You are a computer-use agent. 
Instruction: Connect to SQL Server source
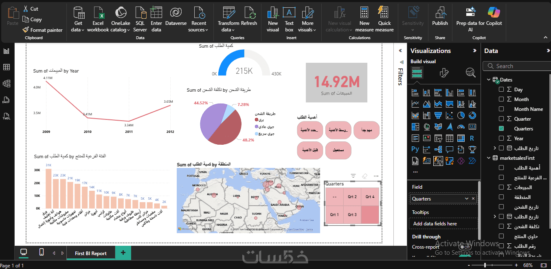(140, 20)
